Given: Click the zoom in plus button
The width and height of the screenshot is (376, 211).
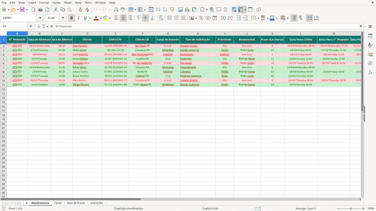Looking at the screenshot, I should click(x=363, y=208).
